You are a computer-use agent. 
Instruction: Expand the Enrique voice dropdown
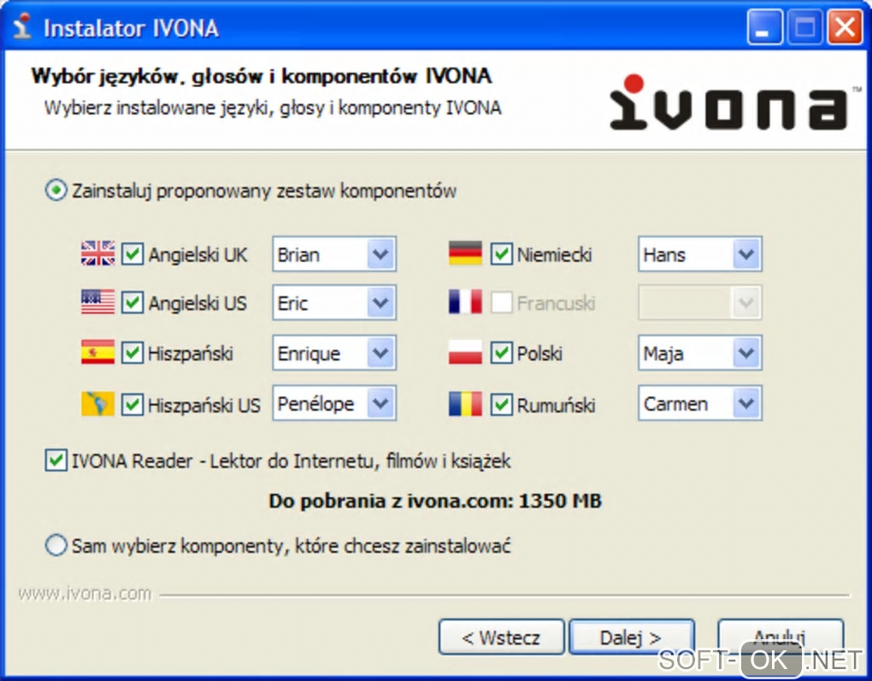[334, 353]
